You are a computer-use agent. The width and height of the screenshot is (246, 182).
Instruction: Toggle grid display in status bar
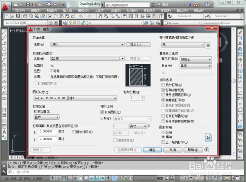pos(64,178)
